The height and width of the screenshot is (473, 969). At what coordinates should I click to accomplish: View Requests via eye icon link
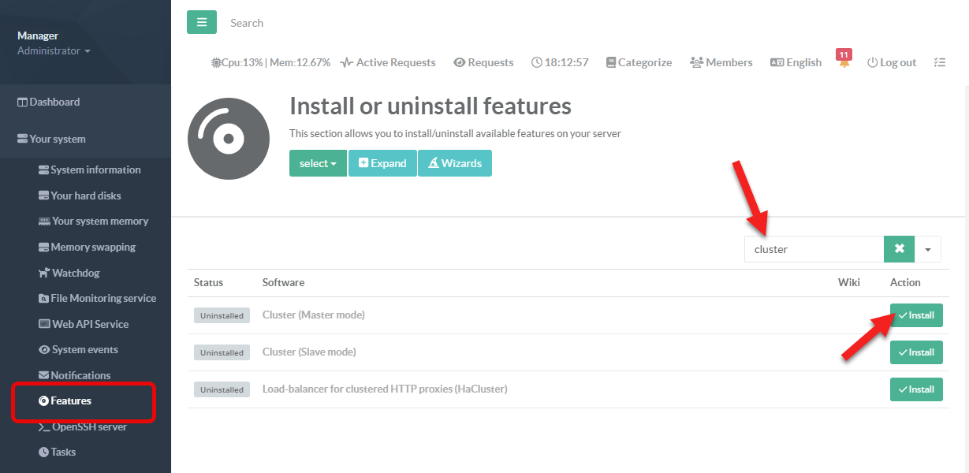483,62
